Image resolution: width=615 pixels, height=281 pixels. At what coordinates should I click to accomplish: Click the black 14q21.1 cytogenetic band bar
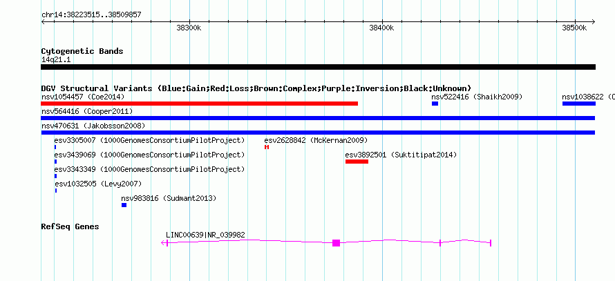pyautogui.click(x=318, y=67)
